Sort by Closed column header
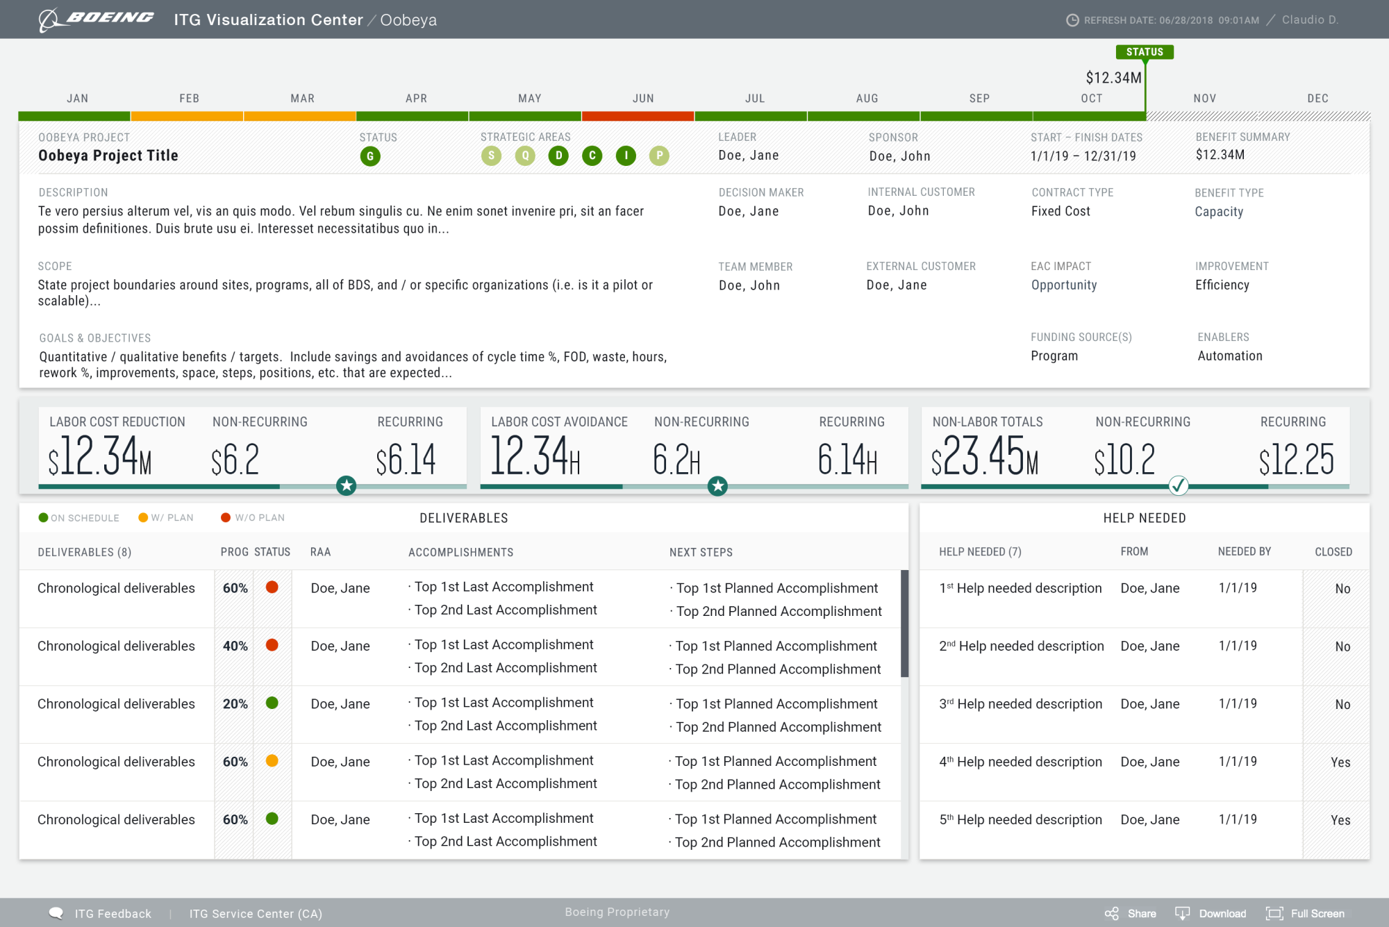 pos(1333,551)
